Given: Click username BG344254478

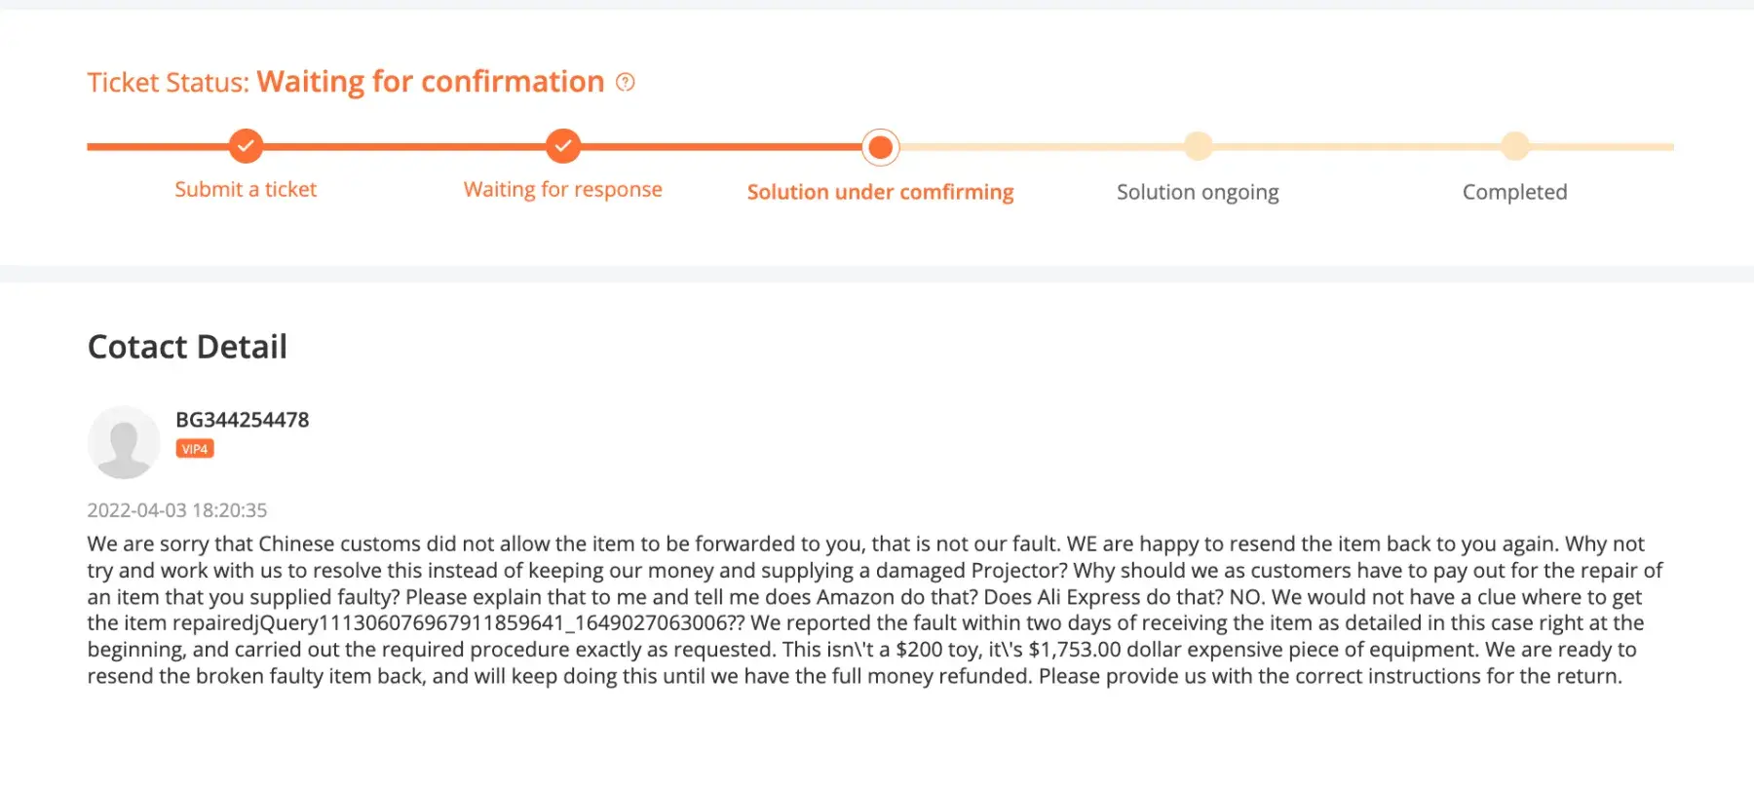Looking at the screenshot, I should tap(242, 420).
